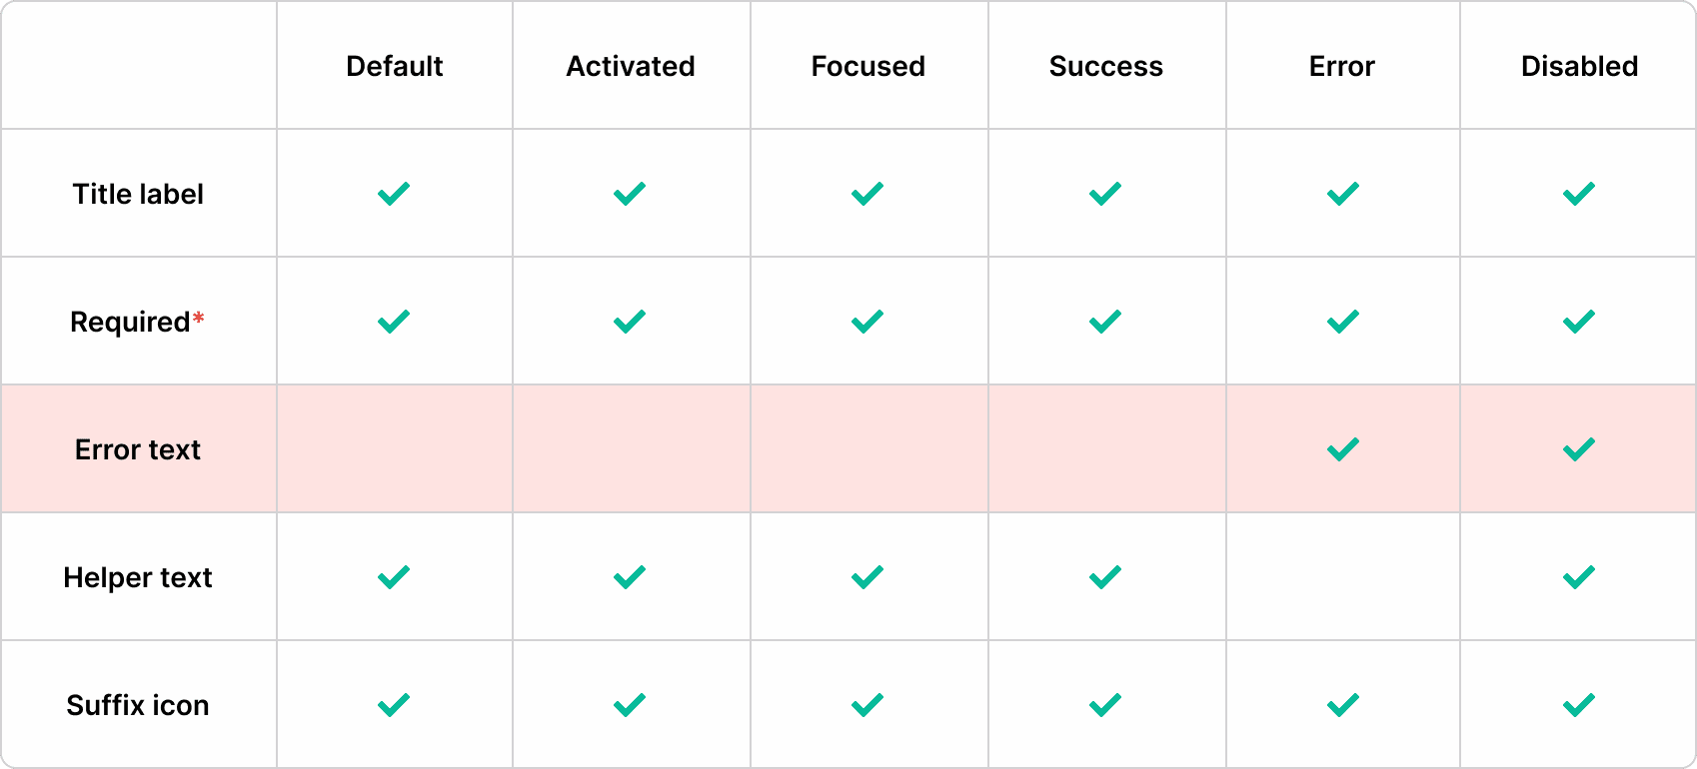Click the Helper text checkmark under Success
Screen dimensions: 1697x769
tap(1105, 577)
